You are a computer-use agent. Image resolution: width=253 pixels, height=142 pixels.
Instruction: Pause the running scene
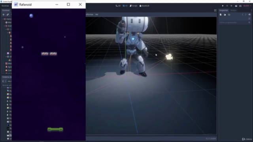227,6
